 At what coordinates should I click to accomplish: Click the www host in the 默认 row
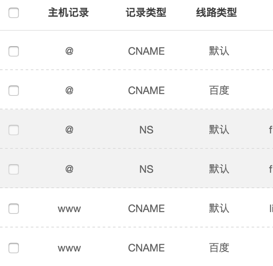pos(69,209)
